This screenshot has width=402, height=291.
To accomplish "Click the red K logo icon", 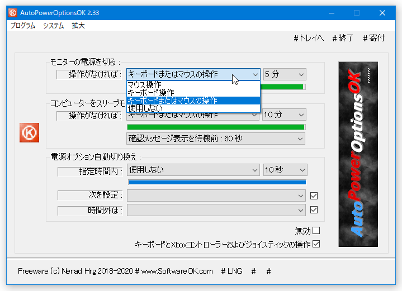I will pyautogui.click(x=29, y=132).
